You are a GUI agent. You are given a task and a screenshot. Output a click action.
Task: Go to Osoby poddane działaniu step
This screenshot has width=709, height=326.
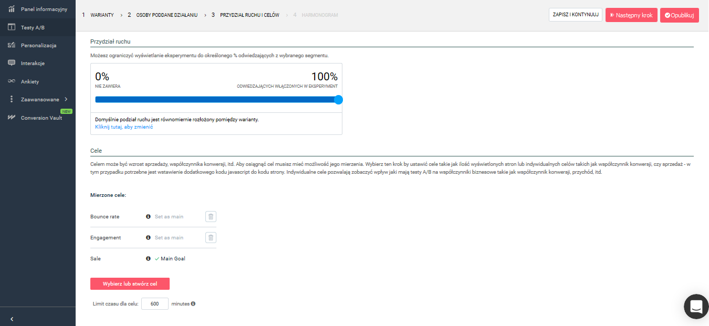click(x=166, y=15)
